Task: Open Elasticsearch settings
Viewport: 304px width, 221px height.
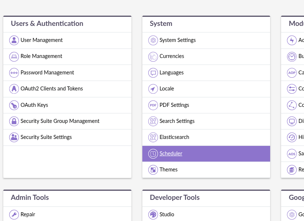Action: coord(174,137)
